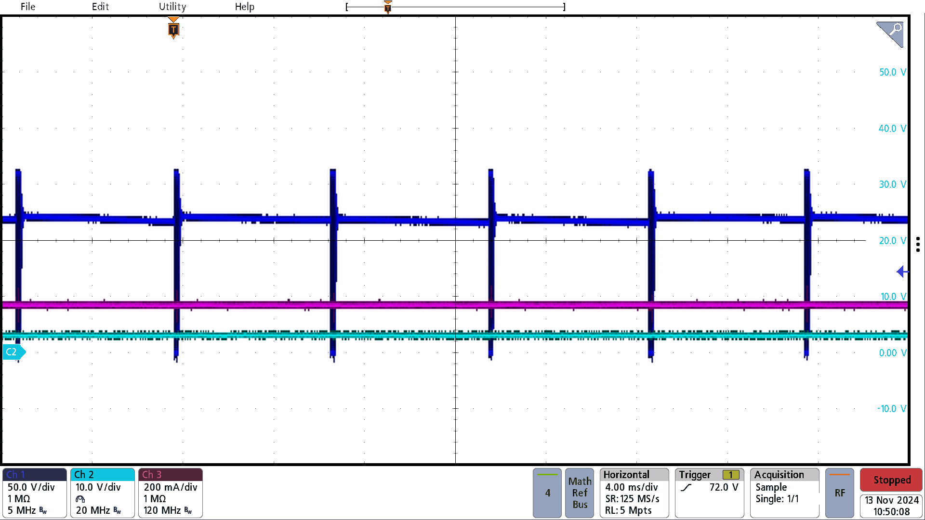Click the date and time display
The image size is (925, 520).
click(x=891, y=506)
